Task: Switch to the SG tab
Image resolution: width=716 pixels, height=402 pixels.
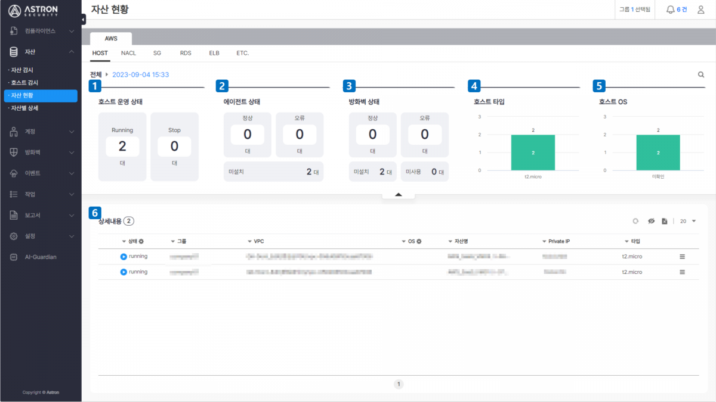Action: (157, 53)
